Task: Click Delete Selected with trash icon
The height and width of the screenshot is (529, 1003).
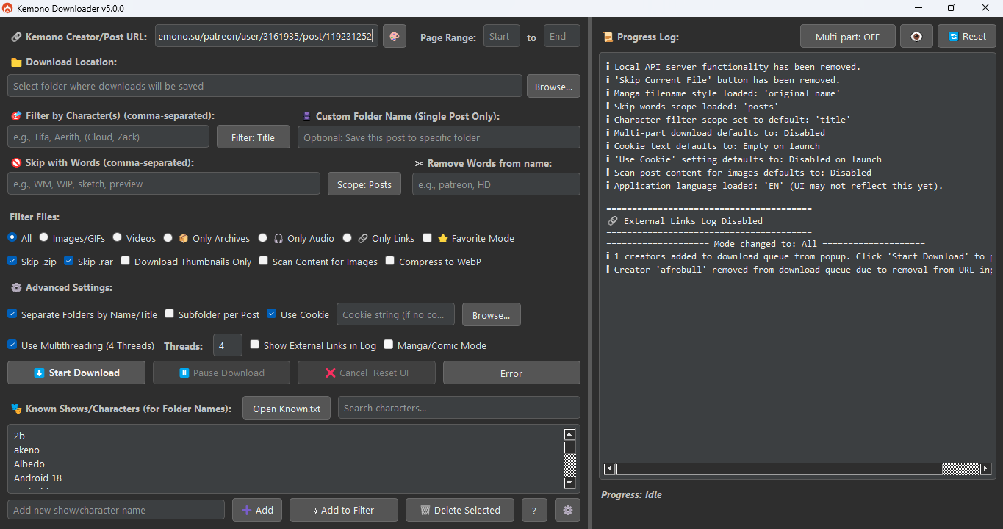Action: tap(459, 510)
